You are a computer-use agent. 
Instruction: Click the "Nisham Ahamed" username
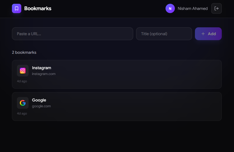pyautogui.click(x=193, y=8)
